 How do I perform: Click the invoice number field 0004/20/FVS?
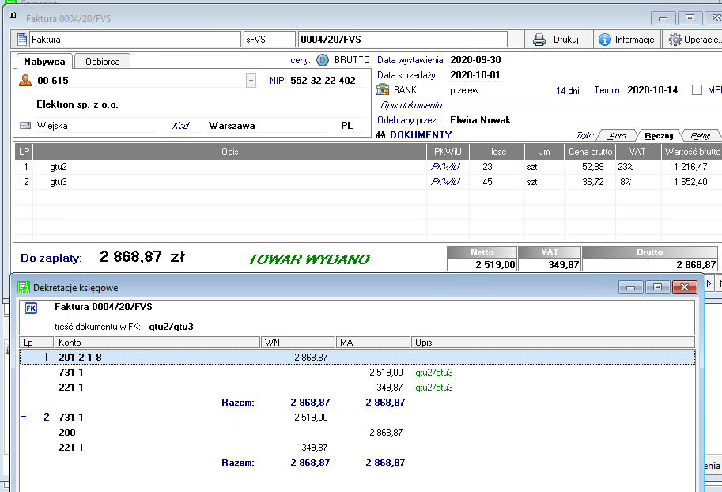pyautogui.click(x=401, y=40)
